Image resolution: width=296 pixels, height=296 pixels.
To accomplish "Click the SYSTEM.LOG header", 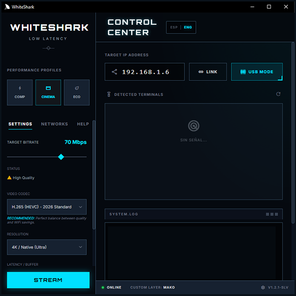I will pos(193,214).
